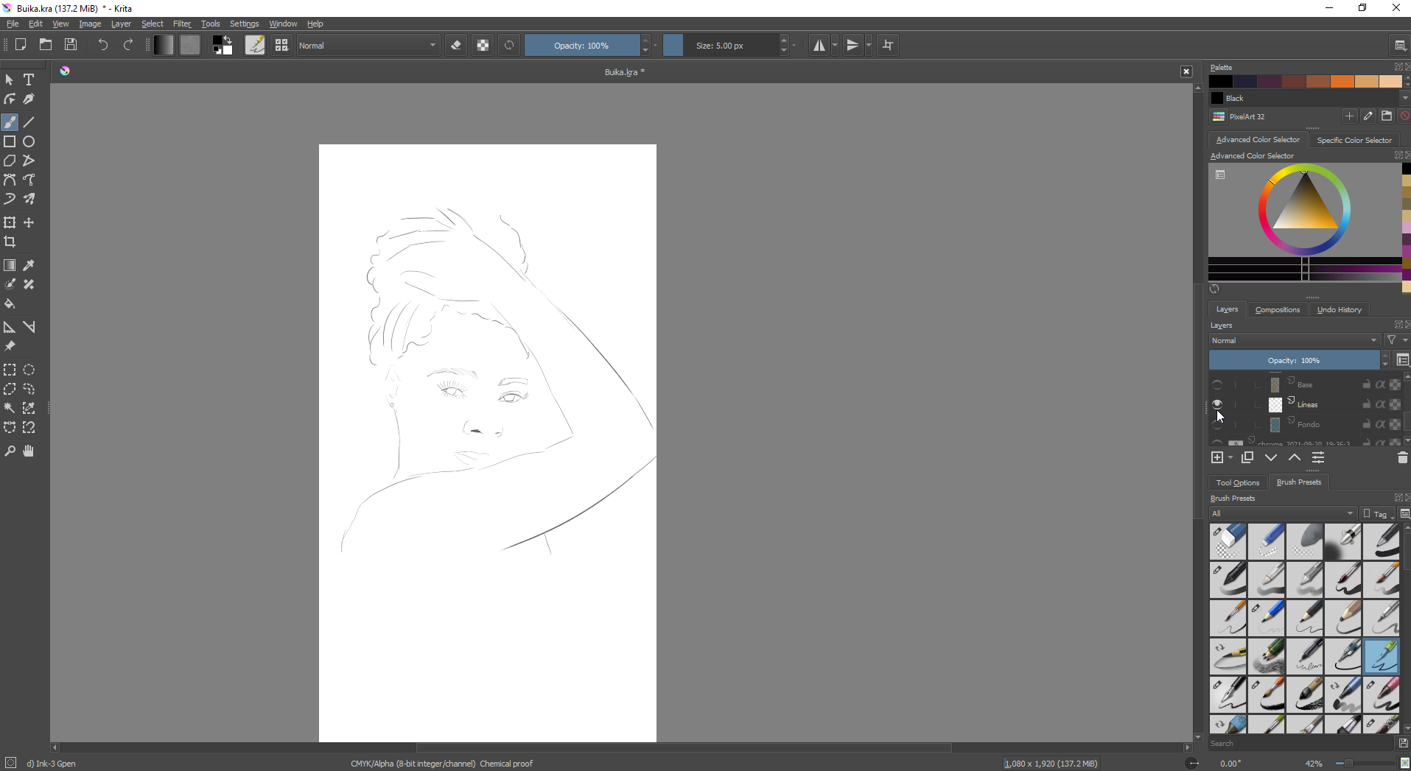
Task: Select the Pan hand tool
Action: pos(29,451)
